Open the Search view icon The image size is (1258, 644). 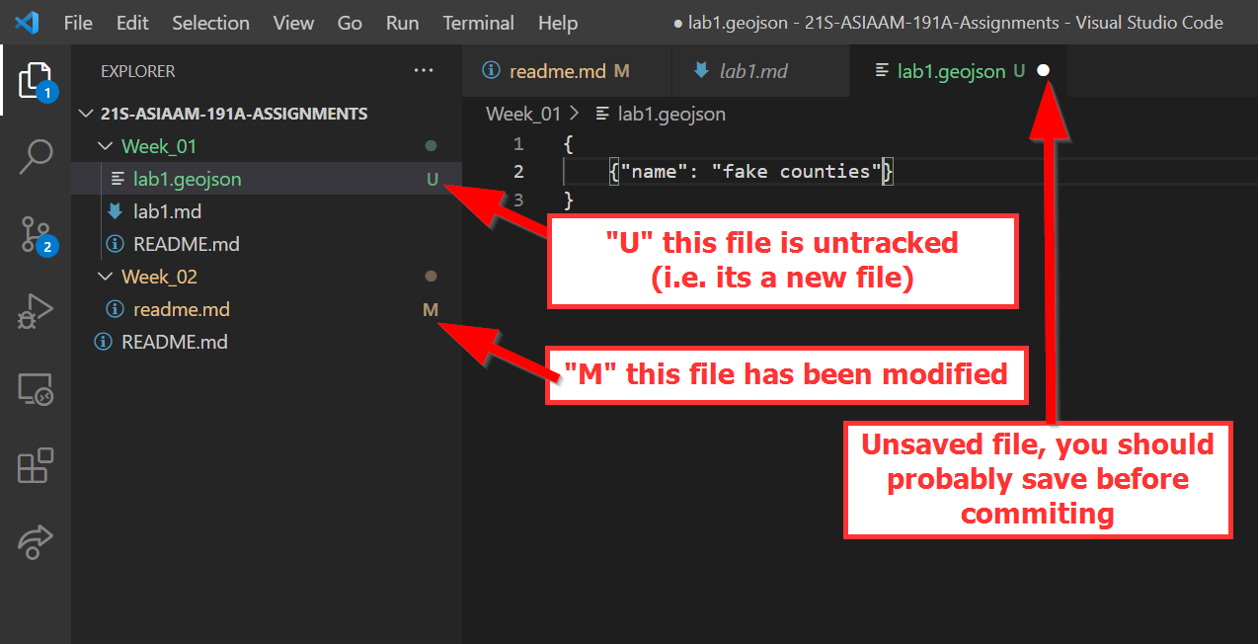pyautogui.click(x=36, y=157)
